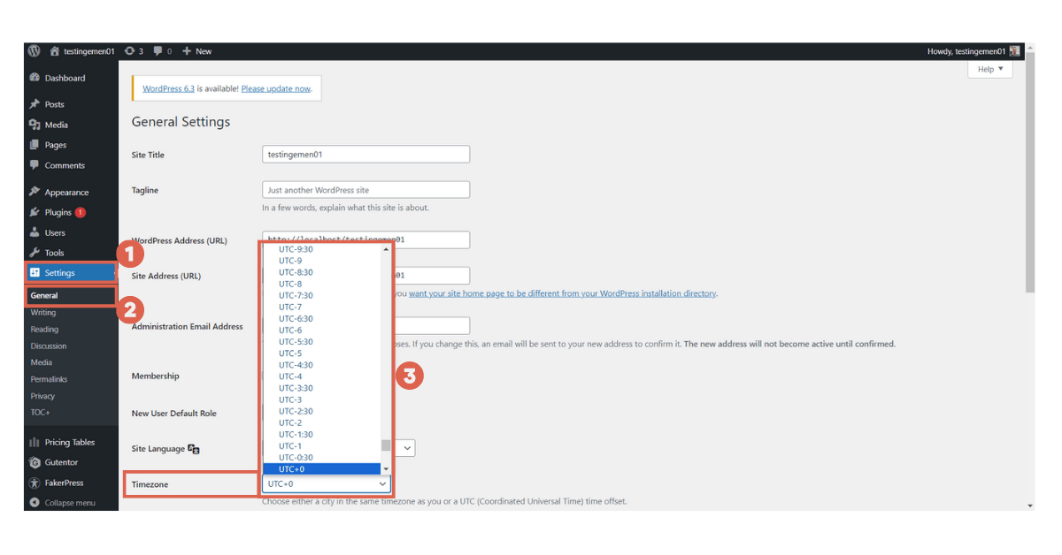Collapse the admin menu with the arrow icon
Image resolution: width=1062 pixels, height=555 pixels.
coord(34,503)
